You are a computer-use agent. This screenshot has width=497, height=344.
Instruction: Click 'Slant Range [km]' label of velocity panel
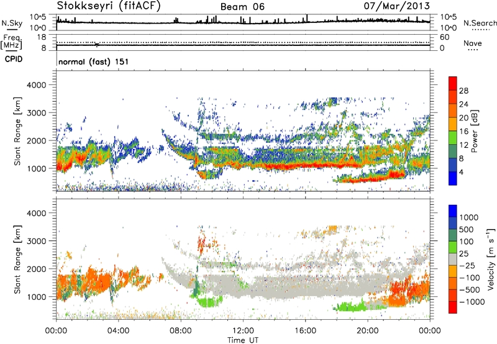[17, 260]
